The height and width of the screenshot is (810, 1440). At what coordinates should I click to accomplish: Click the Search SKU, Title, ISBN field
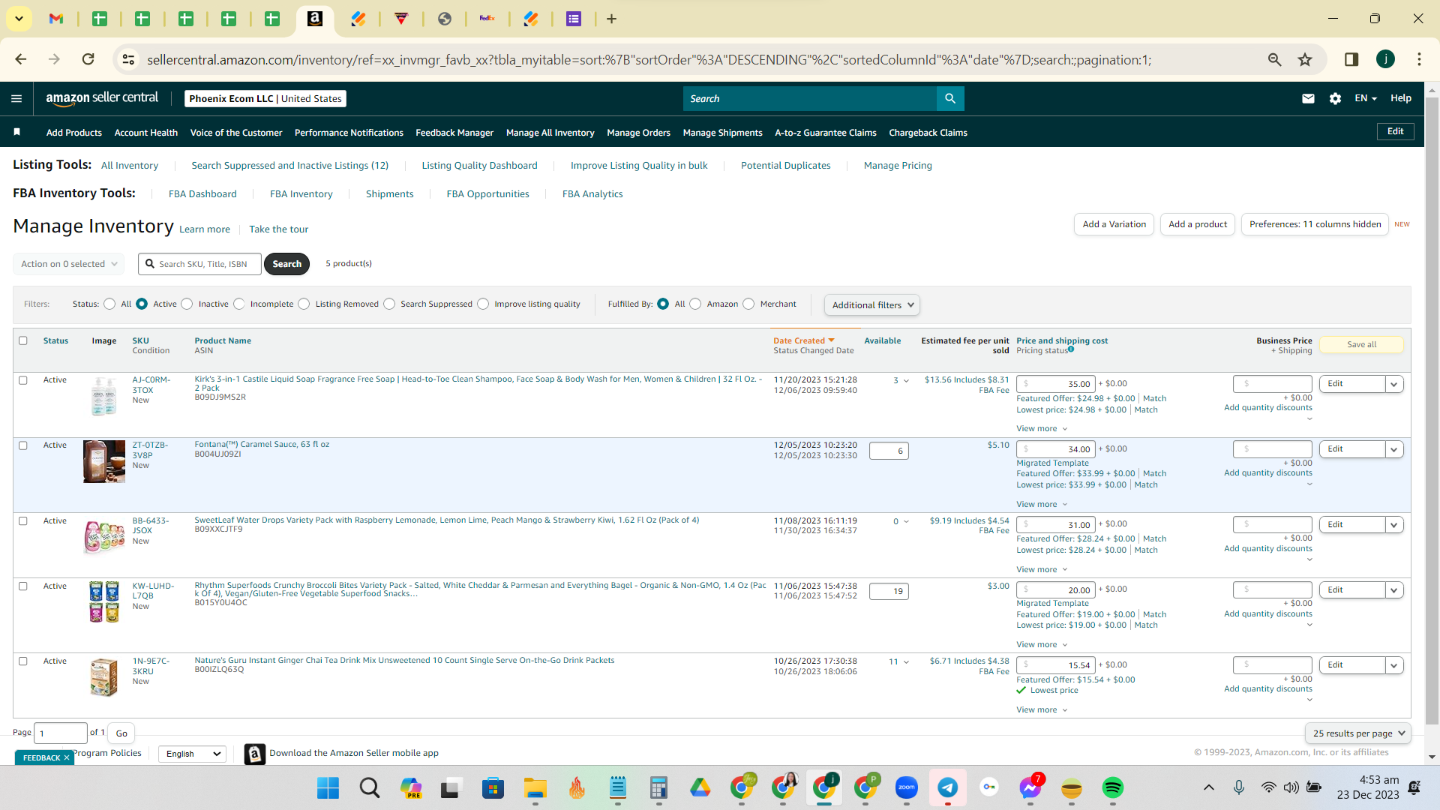(x=199, y=264)
